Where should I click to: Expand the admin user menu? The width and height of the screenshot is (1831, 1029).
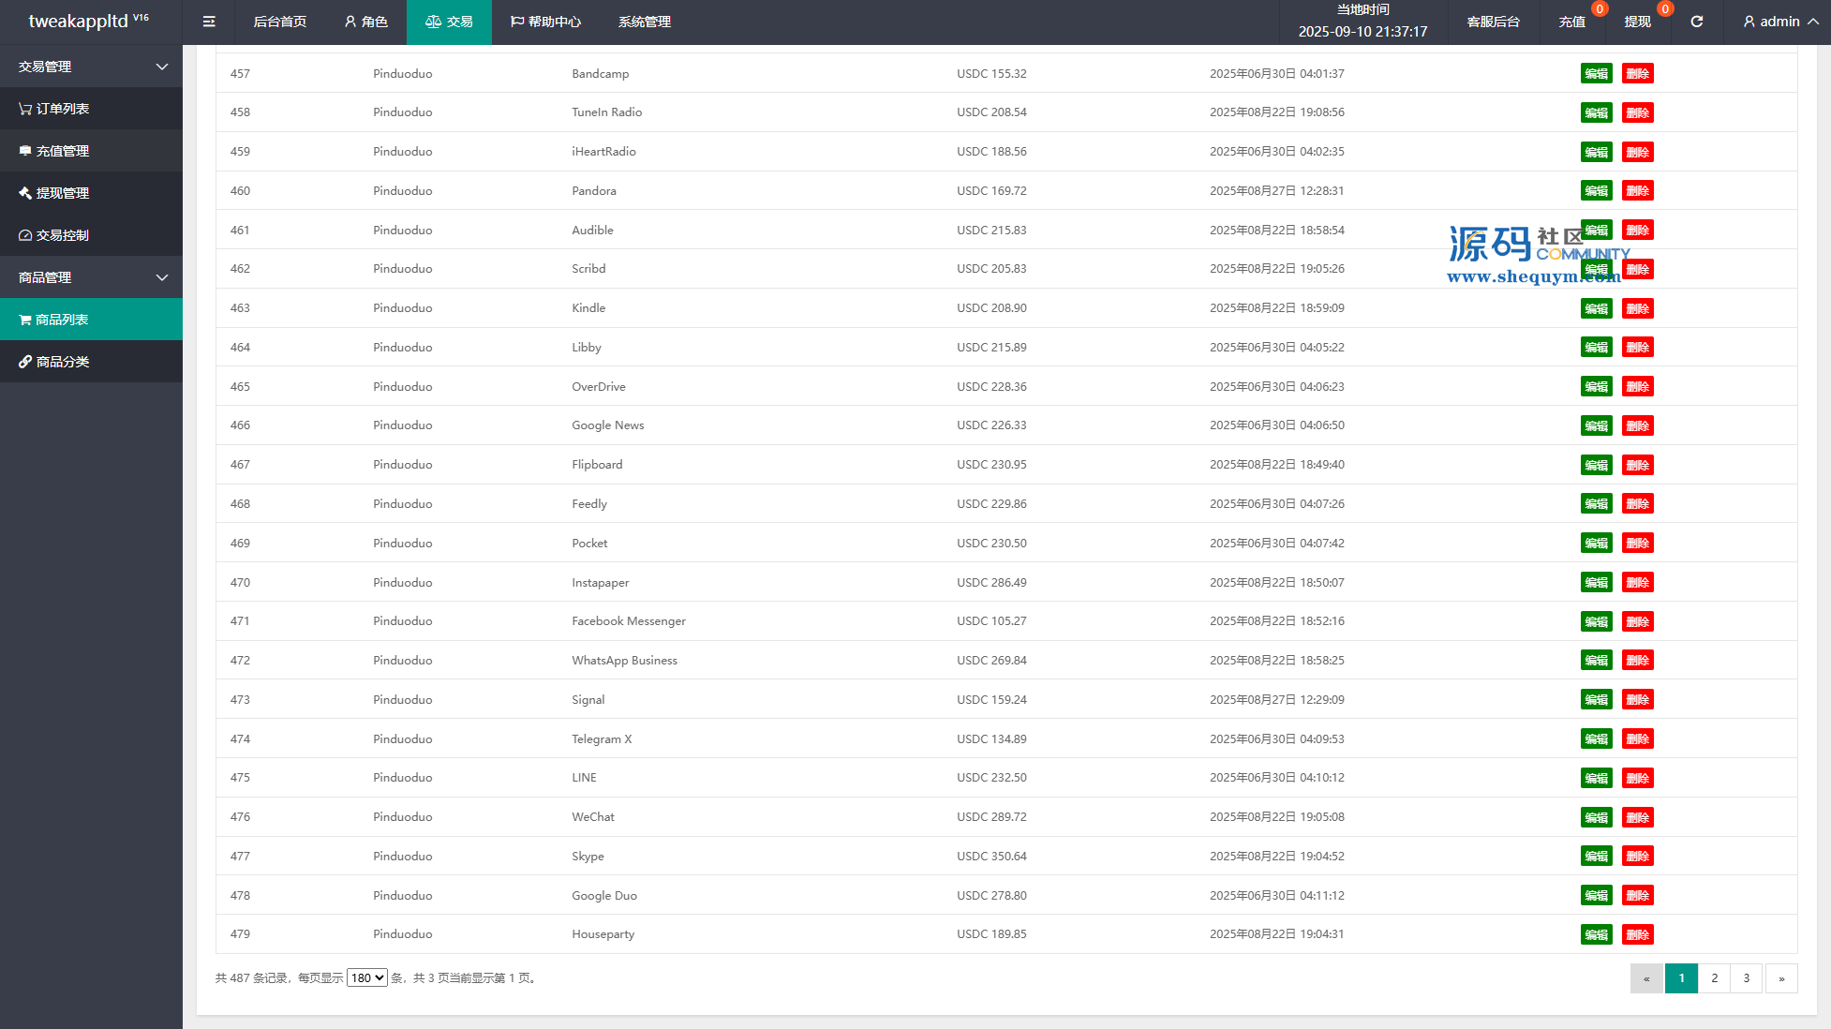coord(1779,22)
